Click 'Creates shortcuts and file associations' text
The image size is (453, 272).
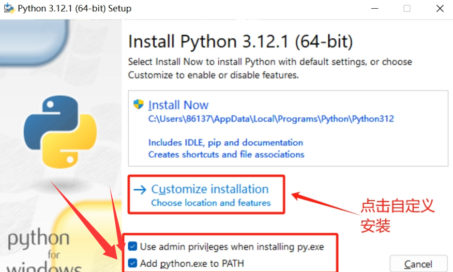tap(226, 154)
